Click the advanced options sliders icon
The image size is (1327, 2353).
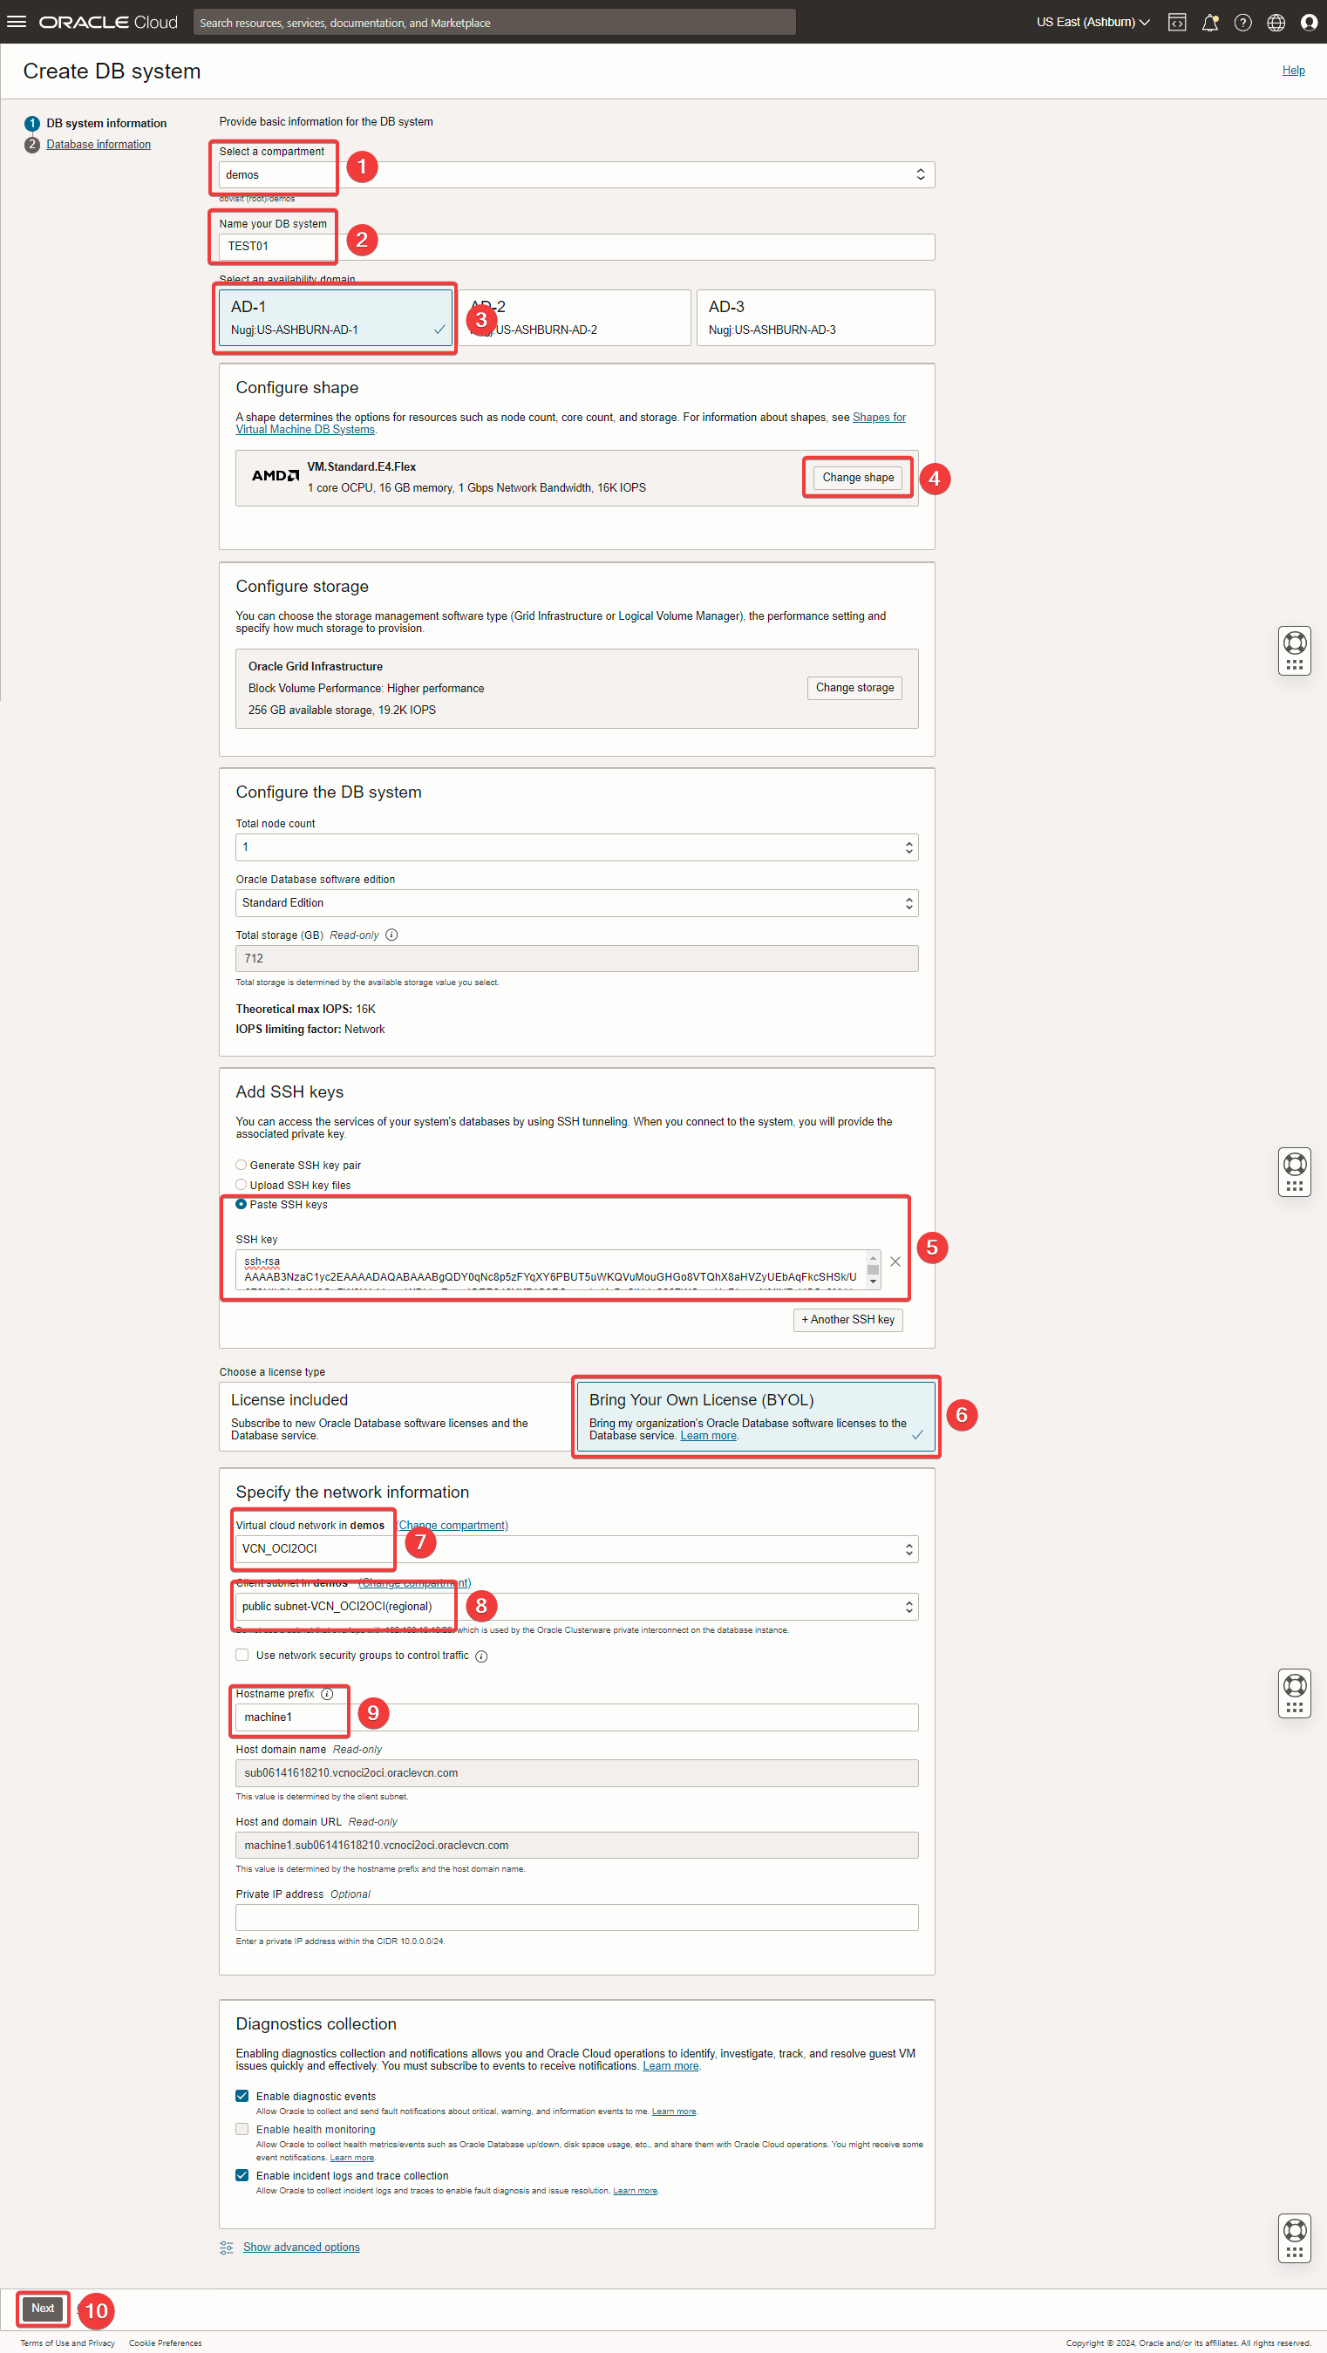pos(227,2247)
